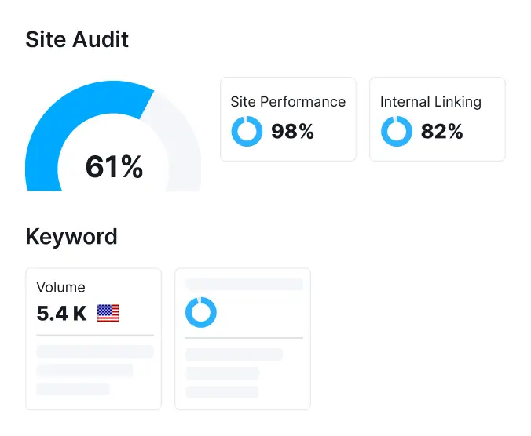
Task: Select the 61% Site Audit score
Action: [x=114, y=167]
